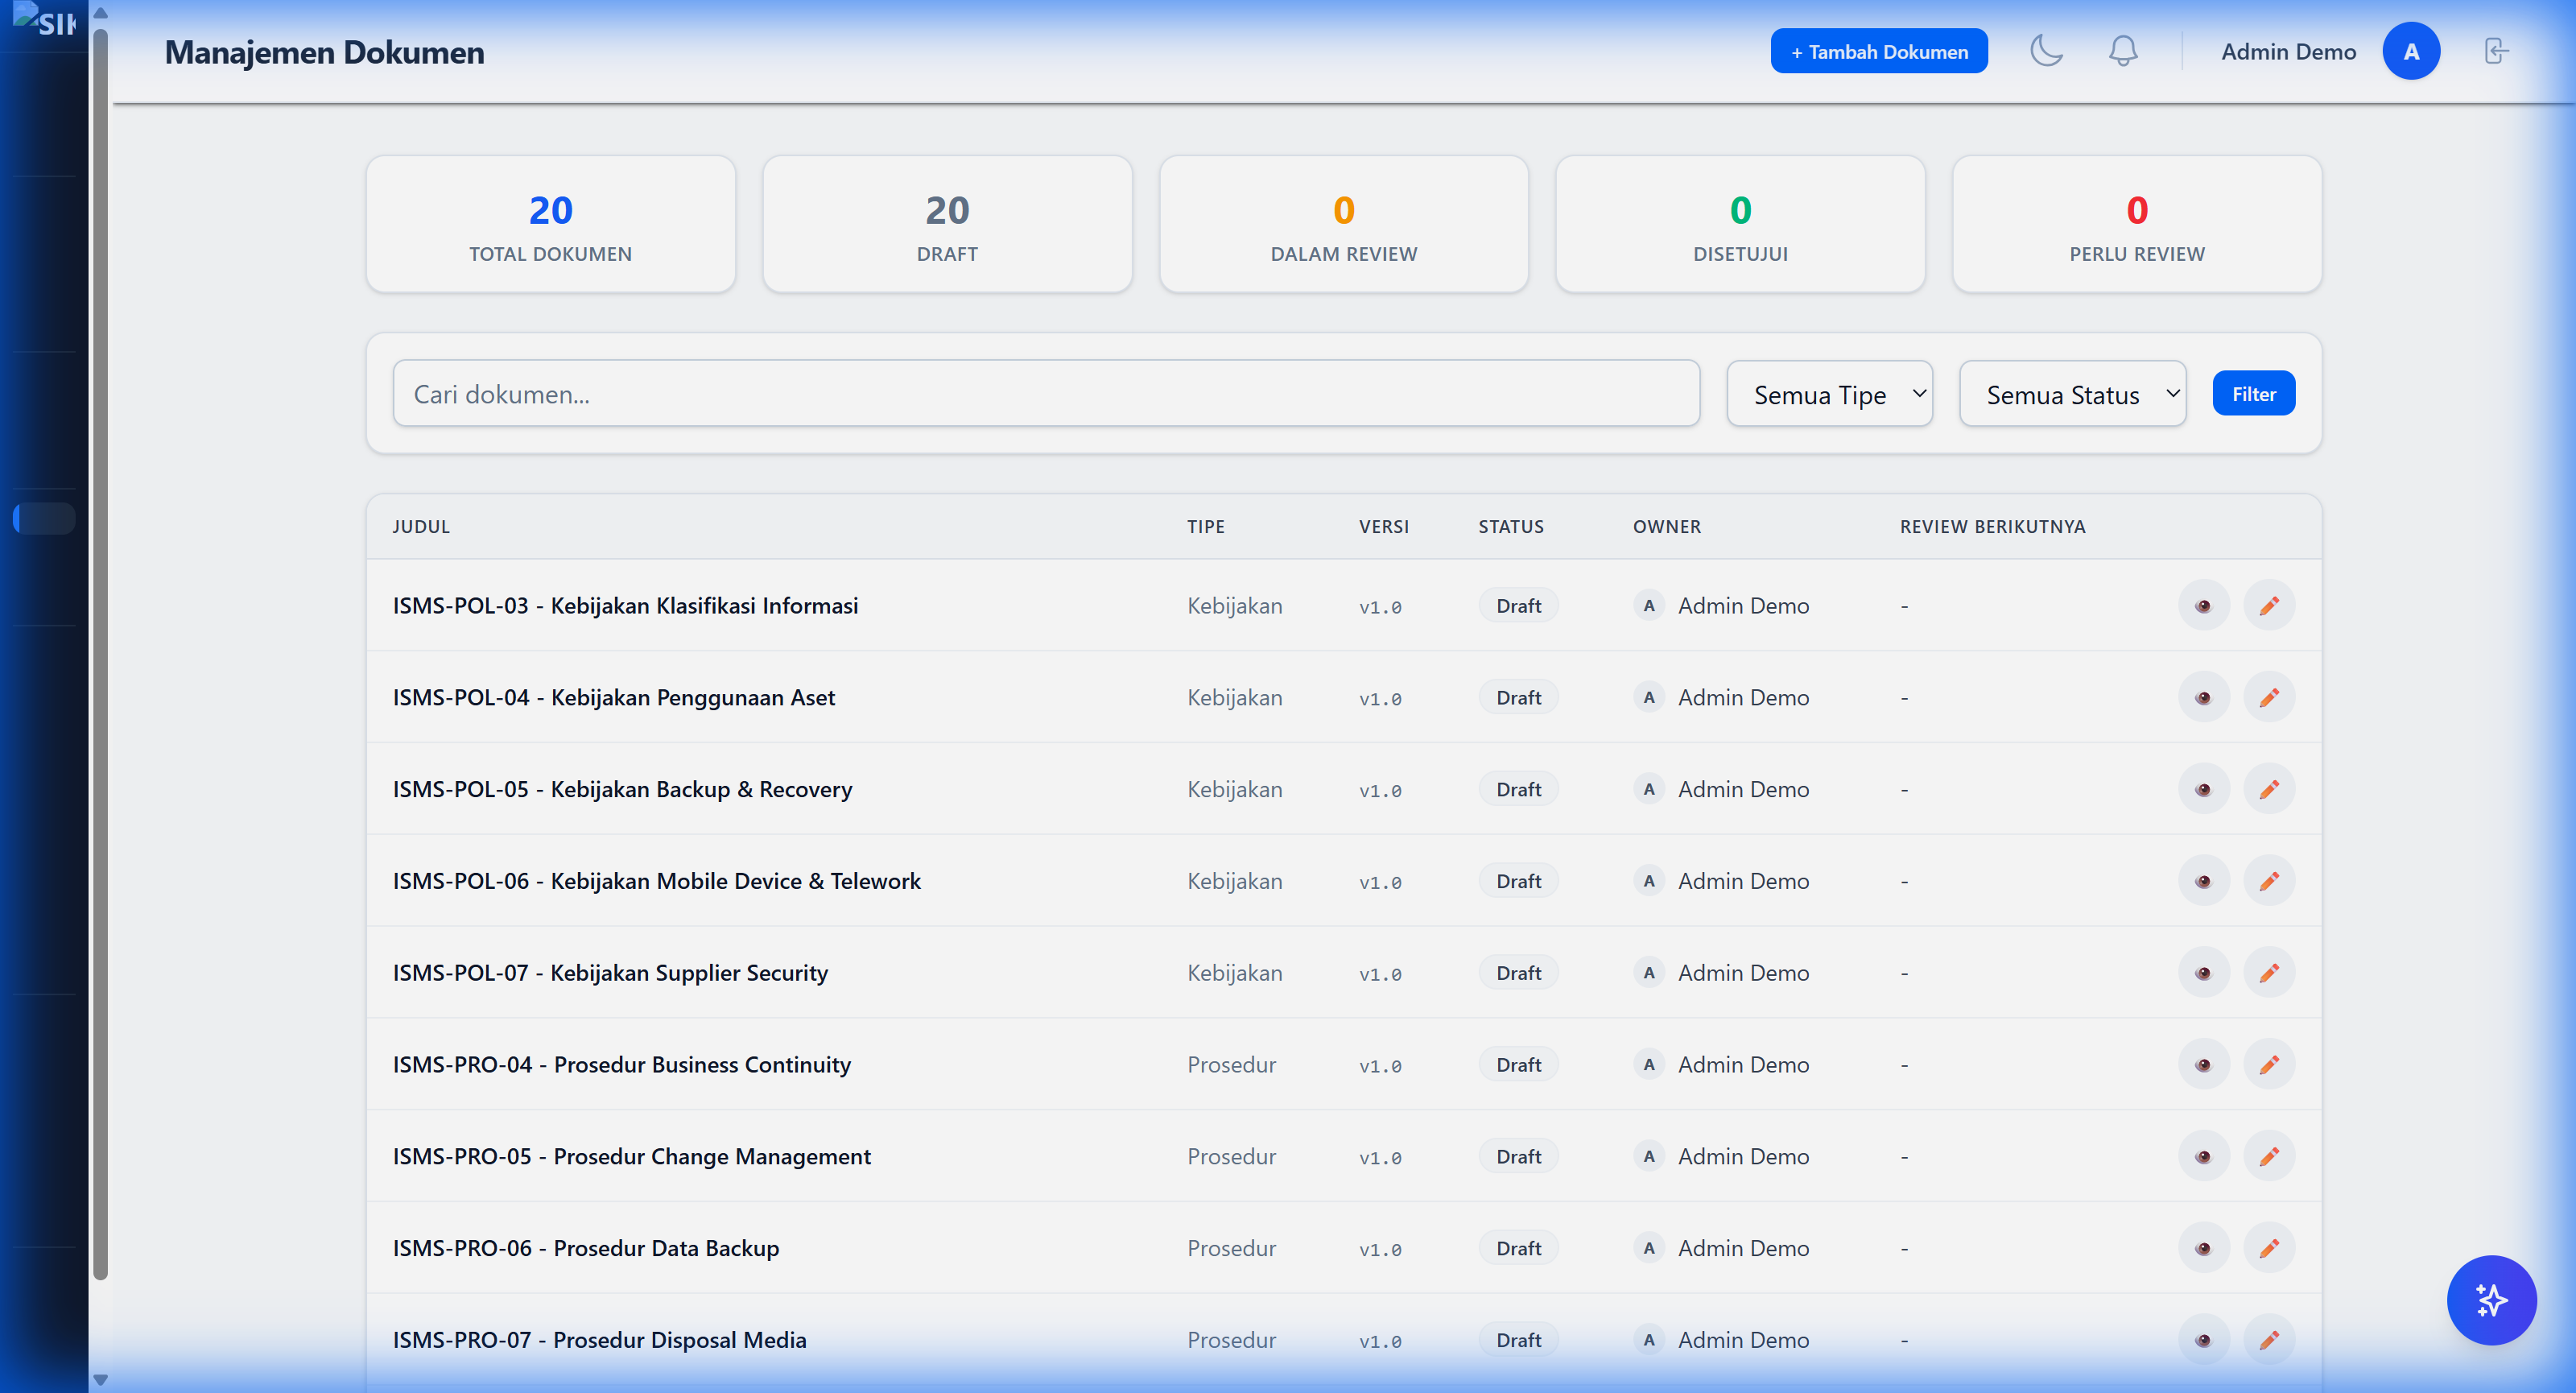This screenshot has width=2576, height=1393.
Task: Edit ISMS-POL-07 Supplier Security pencil icon
Action: [2268, 973]
